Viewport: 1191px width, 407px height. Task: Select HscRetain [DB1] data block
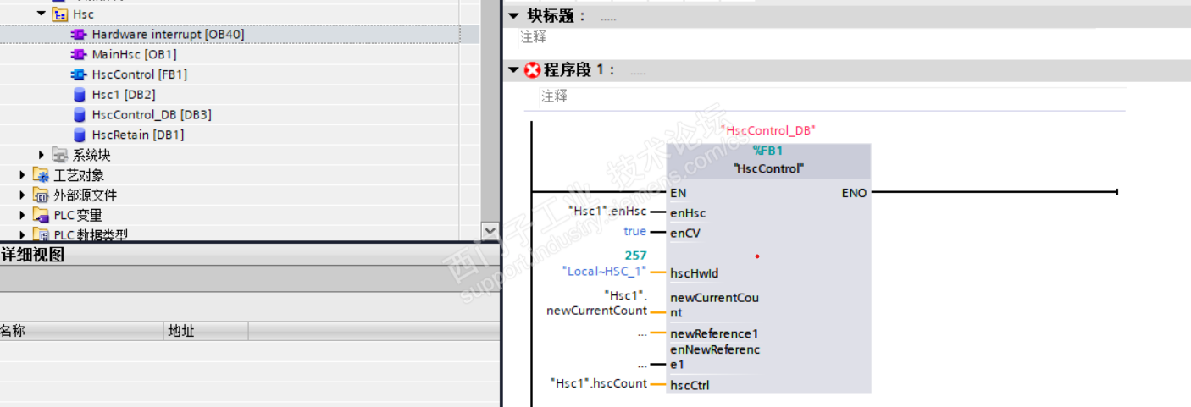(138, 135)
